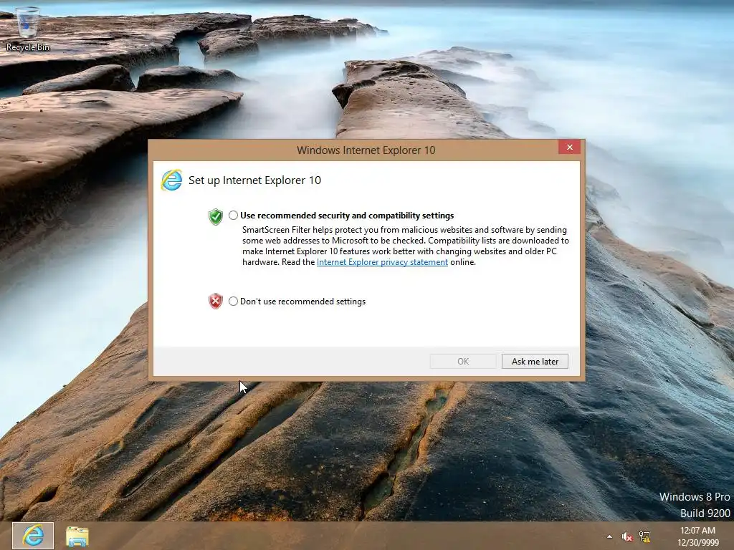Click the Ask me later button
734x550 pixels.
pyautogui.click(x=535, y=362)
